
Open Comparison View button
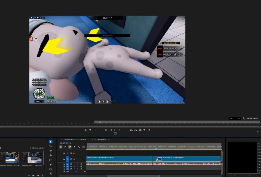(145, 130)
